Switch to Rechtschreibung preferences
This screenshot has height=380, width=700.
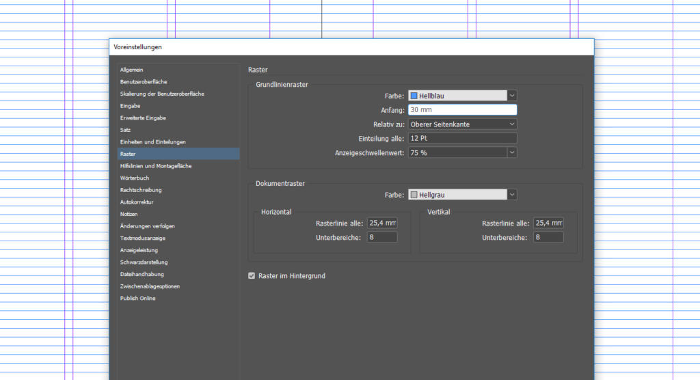point(141,190)
